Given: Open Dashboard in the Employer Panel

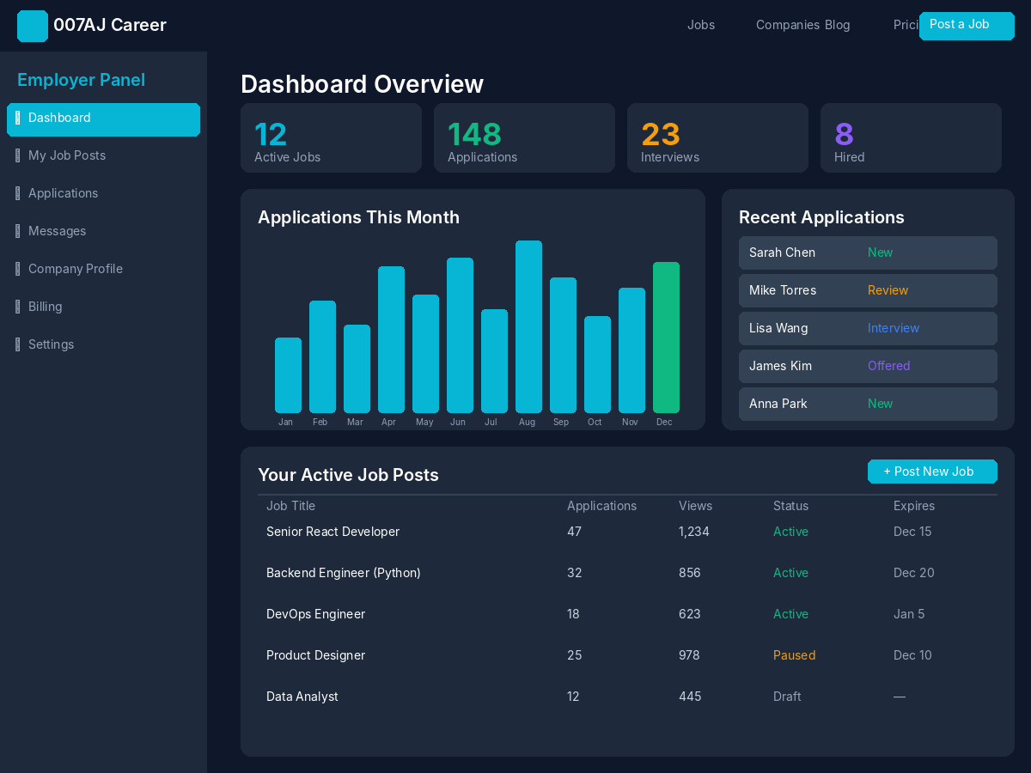Looking at the screenshot, I should 103,119.
